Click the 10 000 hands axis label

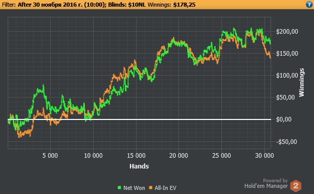93,156
